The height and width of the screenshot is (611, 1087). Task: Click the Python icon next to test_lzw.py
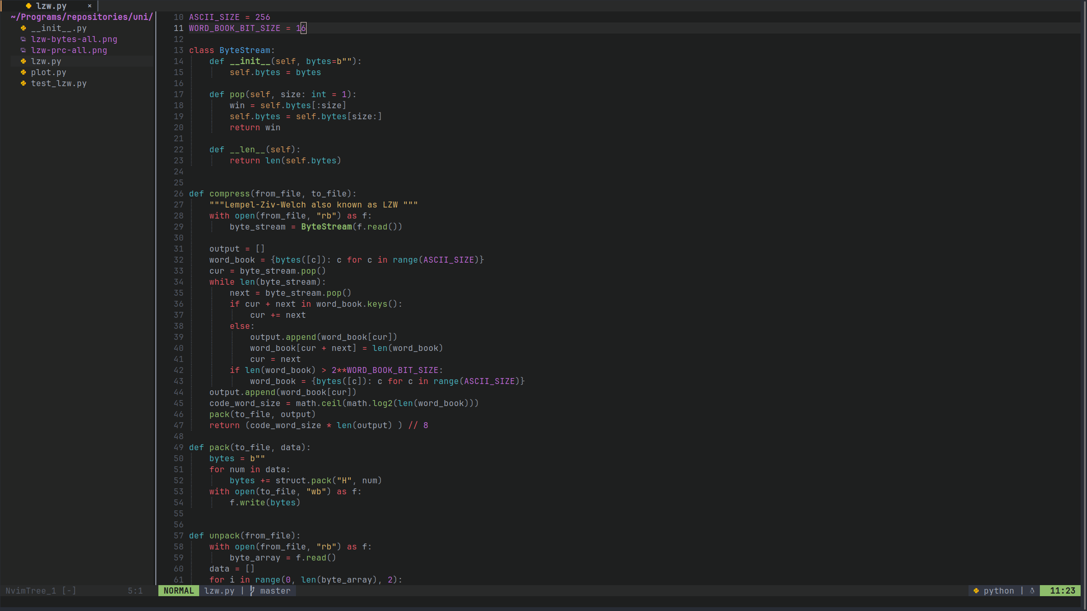[23, 83]
